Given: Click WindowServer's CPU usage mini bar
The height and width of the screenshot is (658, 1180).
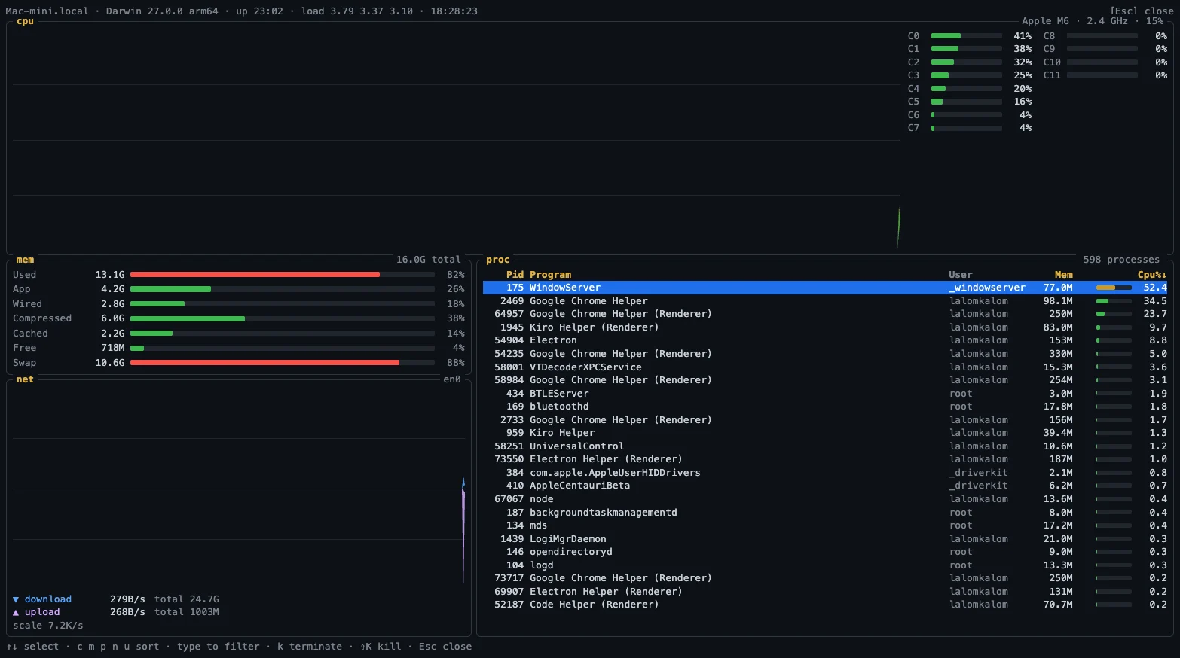Looking at the screenshot, I should coord(1114,288).
